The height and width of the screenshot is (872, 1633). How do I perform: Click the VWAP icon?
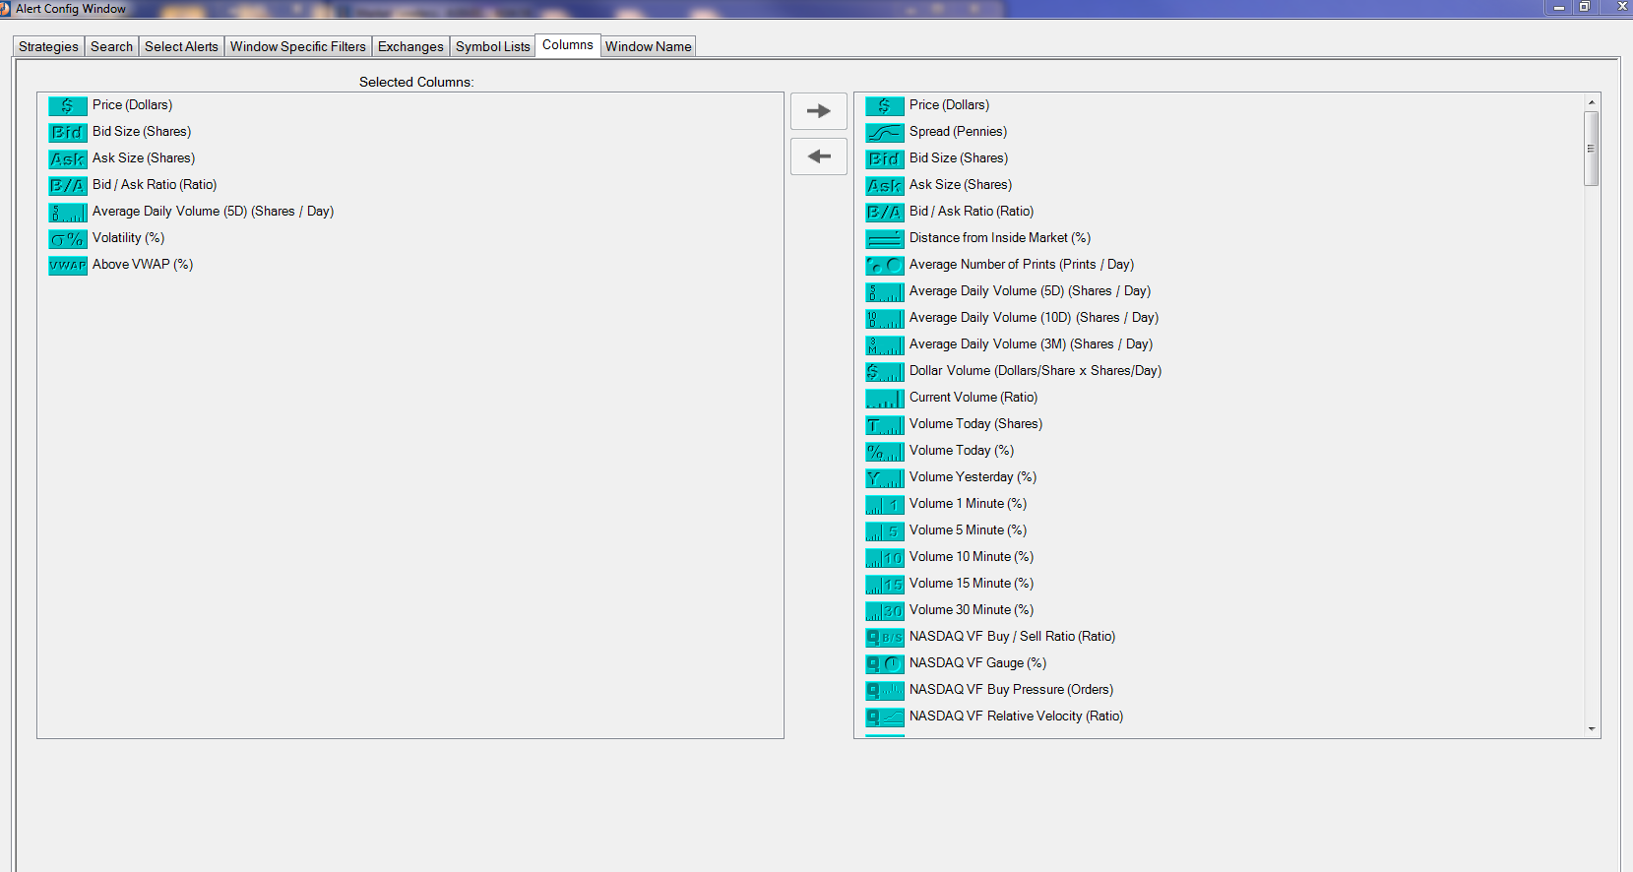(x=68, y=265)
